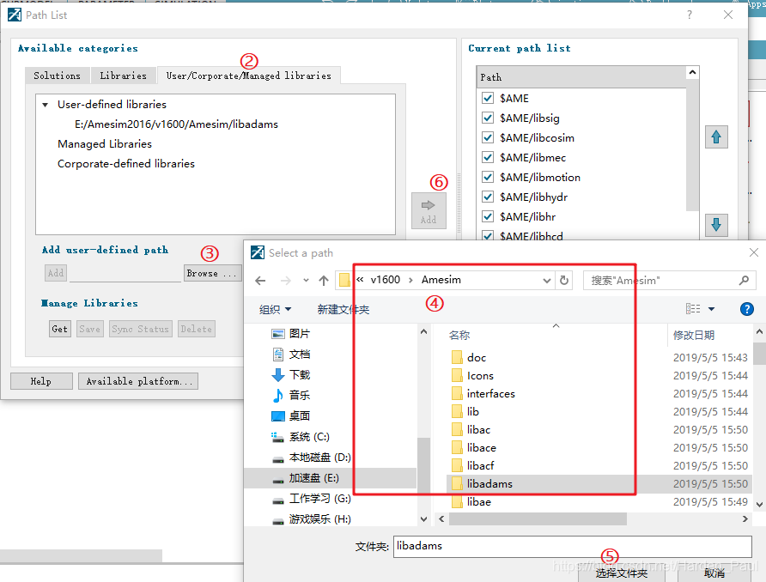Click the Help button in Path List
The width and height of the screenshot is (766, 582).
[41, 381]
